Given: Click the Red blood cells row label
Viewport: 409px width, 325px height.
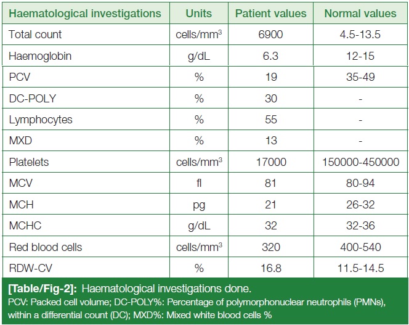Looking at the screenshot, I should [x=46, y=247].
